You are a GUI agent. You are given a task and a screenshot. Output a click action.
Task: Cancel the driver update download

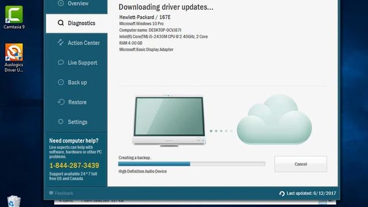pyautogui.click(x=301, y=164)
